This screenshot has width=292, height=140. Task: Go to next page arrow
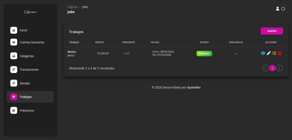279,68
